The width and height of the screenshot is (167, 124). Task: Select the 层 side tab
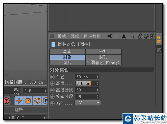pos(159,50)
